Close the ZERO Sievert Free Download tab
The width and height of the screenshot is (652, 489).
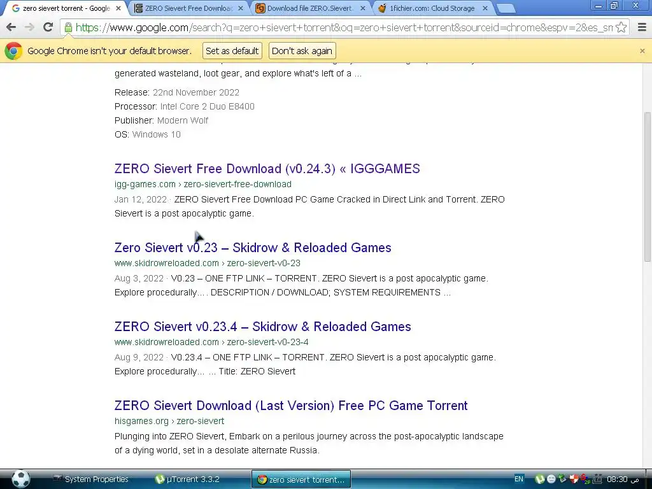tap(240, 8)
